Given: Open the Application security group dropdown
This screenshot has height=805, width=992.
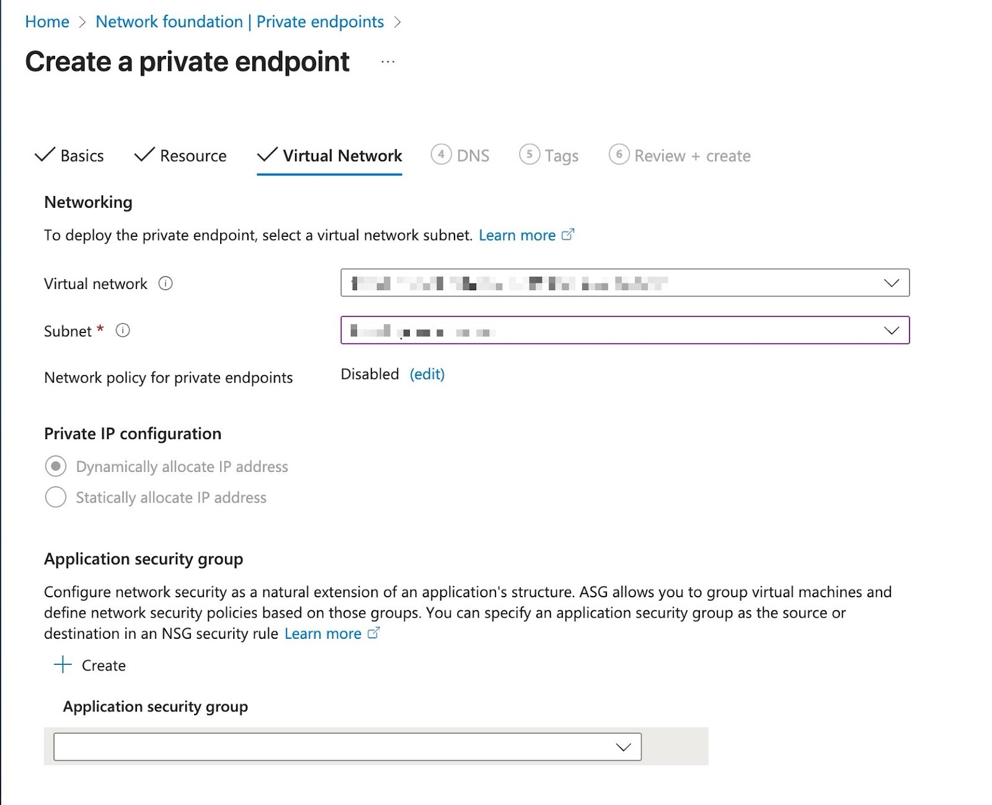Looking at the screenshot, I should click(623, 747).
